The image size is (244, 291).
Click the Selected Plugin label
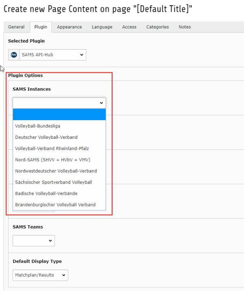coord(26,41)
